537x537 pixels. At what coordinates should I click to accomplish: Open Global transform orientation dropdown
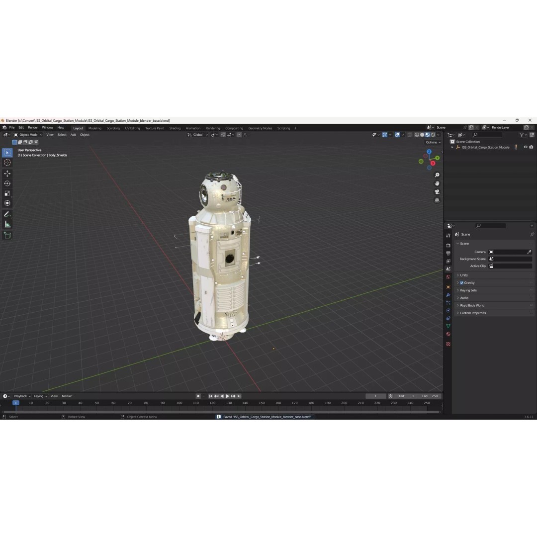pos(197,135)
